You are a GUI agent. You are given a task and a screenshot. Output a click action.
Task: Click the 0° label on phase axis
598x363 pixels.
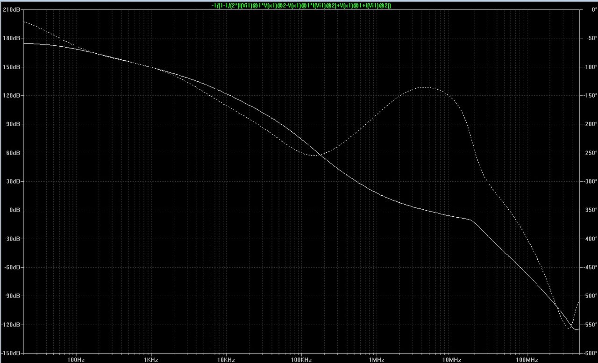(591, 10)
